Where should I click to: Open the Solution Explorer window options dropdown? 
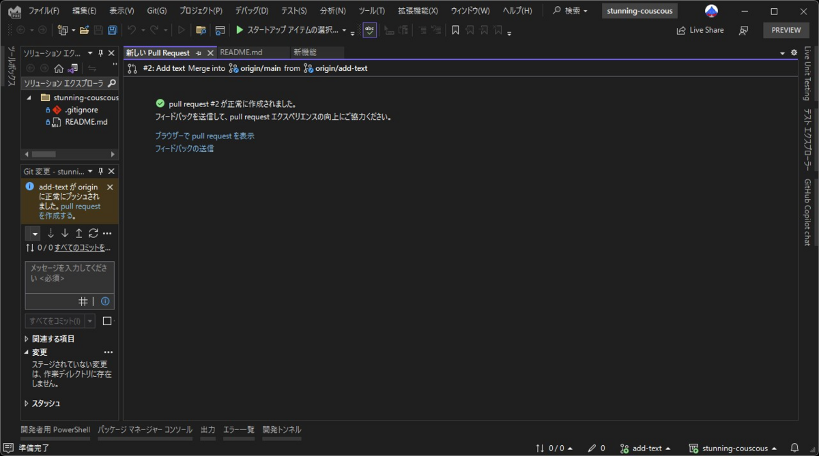[x=89, y=53]
